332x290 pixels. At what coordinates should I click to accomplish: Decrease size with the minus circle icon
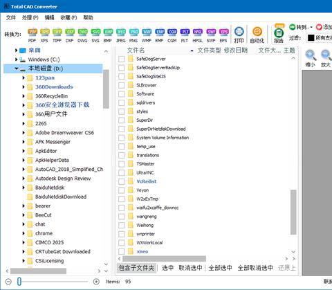click(x=8, y=282)
